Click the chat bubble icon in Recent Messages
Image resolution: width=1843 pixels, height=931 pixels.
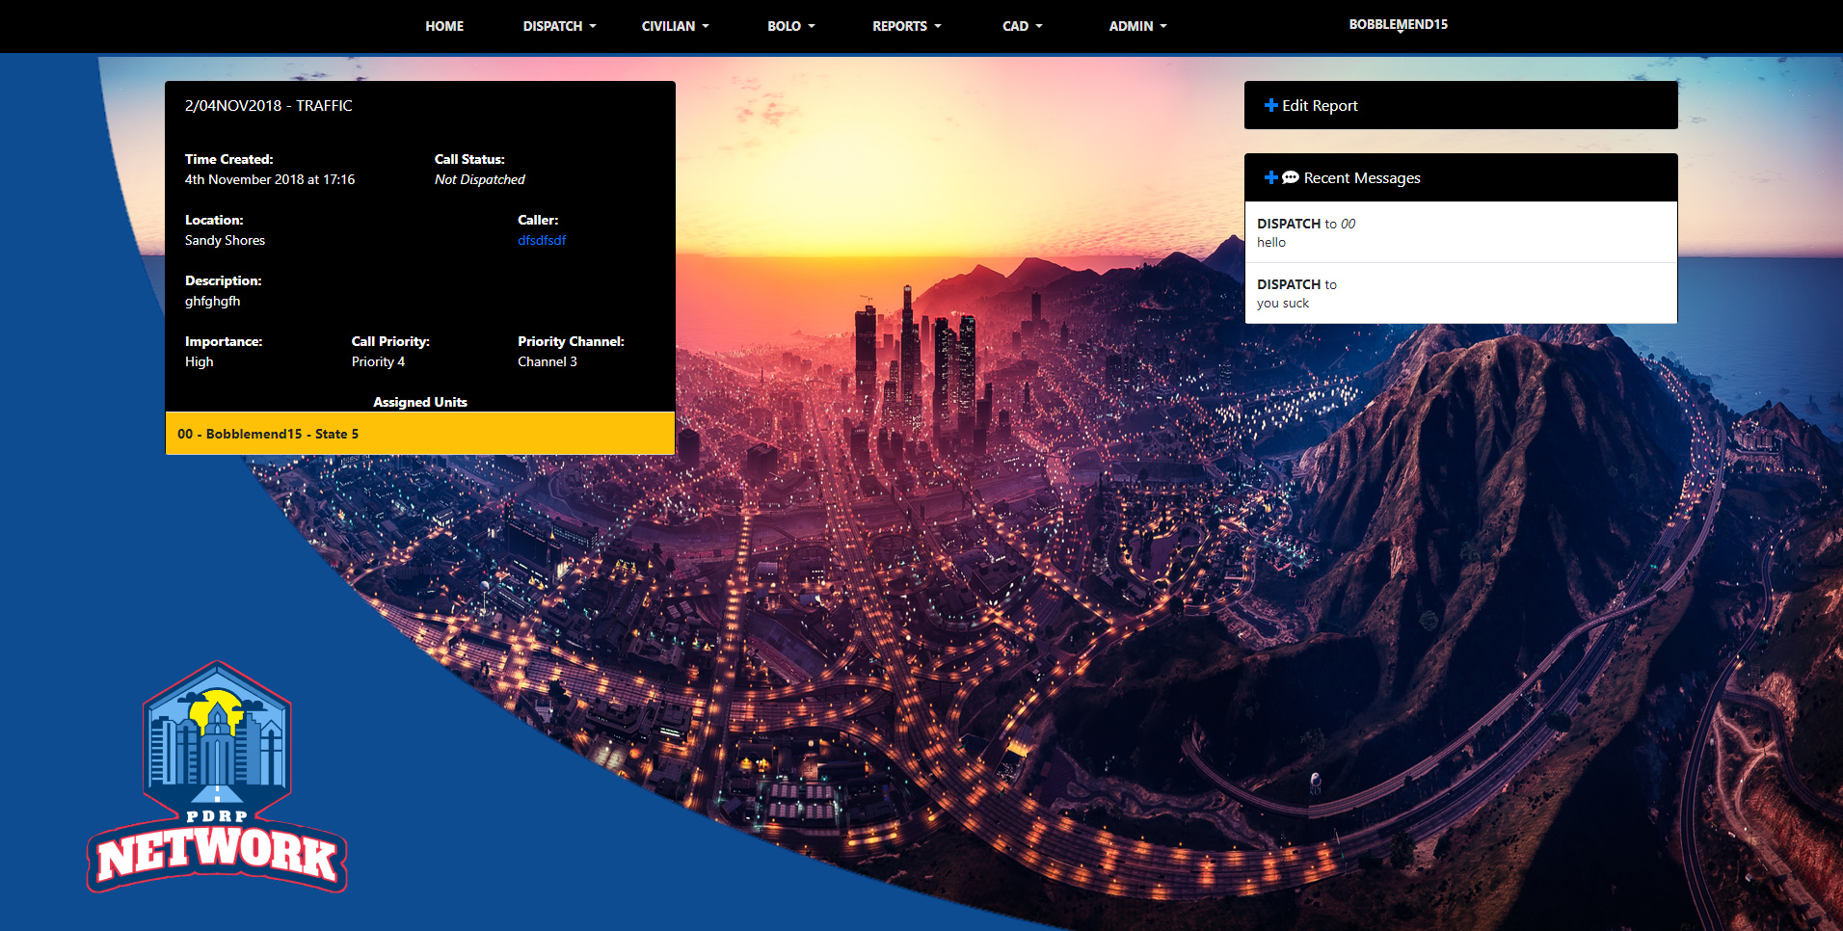(x=1290, y=177)
